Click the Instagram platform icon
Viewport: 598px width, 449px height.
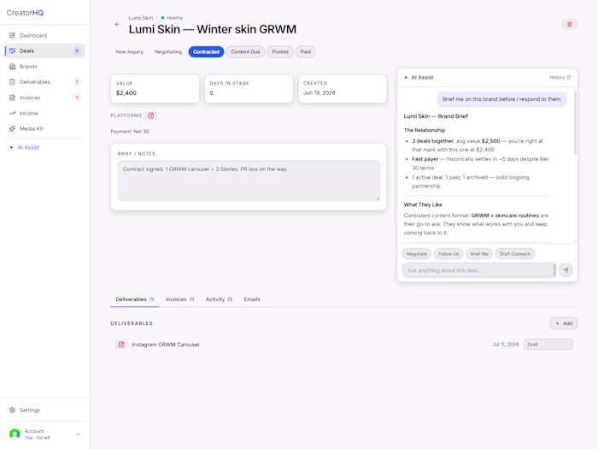pyautogui.click(x=150, y=115)
